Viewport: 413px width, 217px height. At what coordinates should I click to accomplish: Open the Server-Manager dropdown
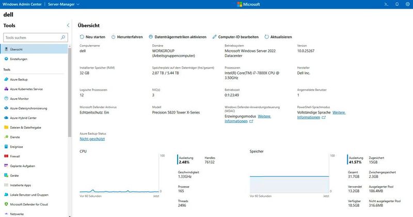click(63, 4)
